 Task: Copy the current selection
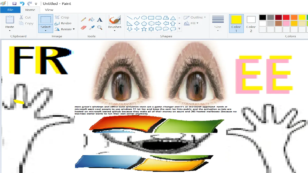point(26,23)
